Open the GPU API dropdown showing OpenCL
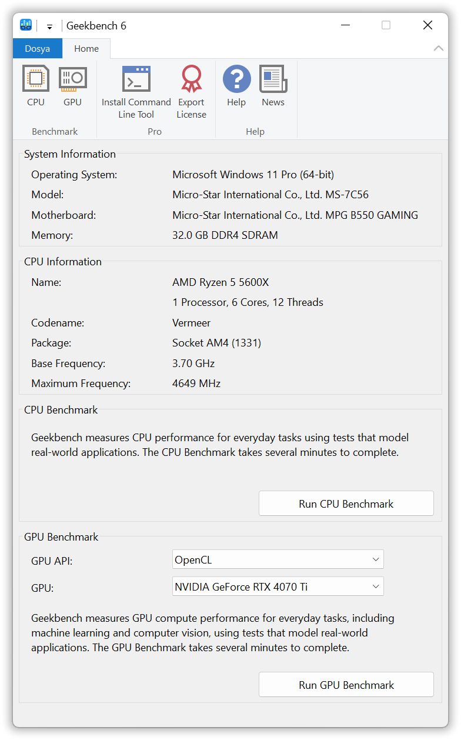This screenshot has height=740, width=461. [x=278, y=559]
